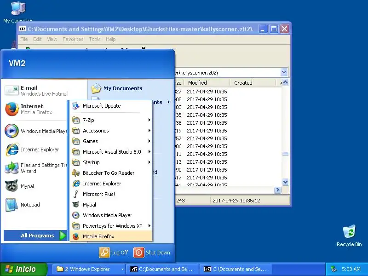The image size is (368, 276).
Task: Launch BitLocker To Go Reader
Action: [x=111, y=173]
